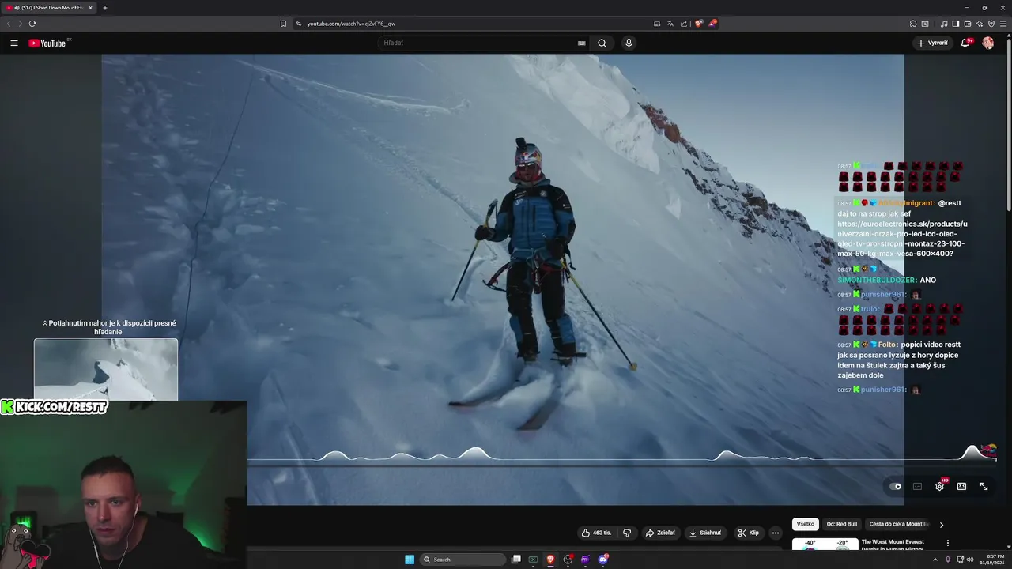Select the 'Cesta do cieľa Mount Ev' chip
This screenshot has height=569, width=1012.
click(x=897, y=524)
